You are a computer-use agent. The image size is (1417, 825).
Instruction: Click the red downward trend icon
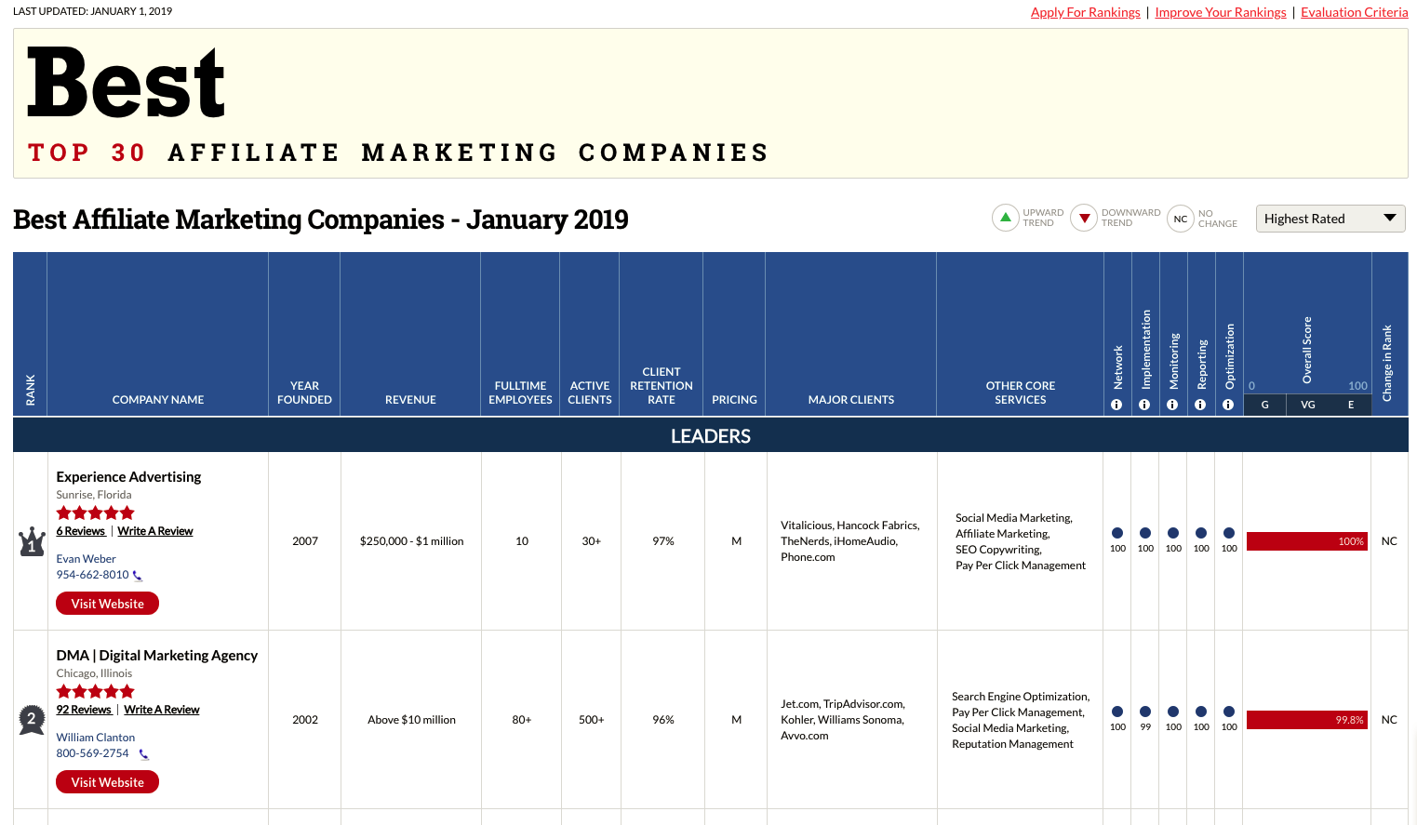pos(1084,218)
